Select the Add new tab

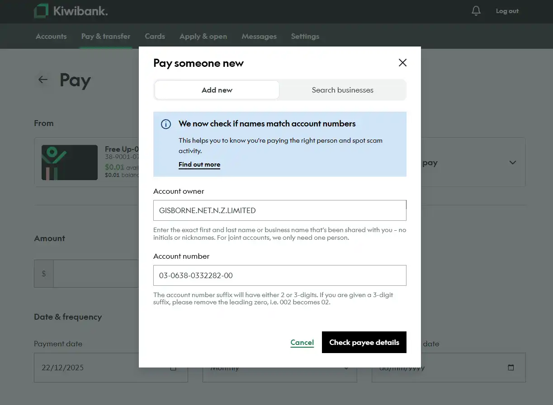pos(217,90)
